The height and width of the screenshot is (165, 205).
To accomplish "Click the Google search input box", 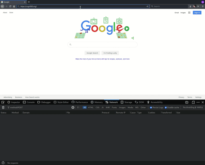I will 102,45.
